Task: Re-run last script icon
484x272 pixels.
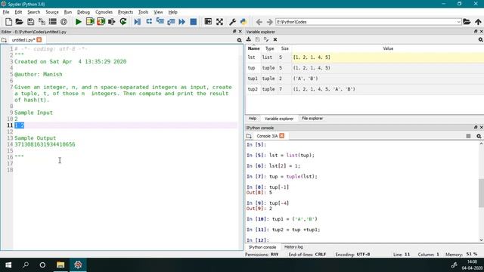Action: pos(123,22)
